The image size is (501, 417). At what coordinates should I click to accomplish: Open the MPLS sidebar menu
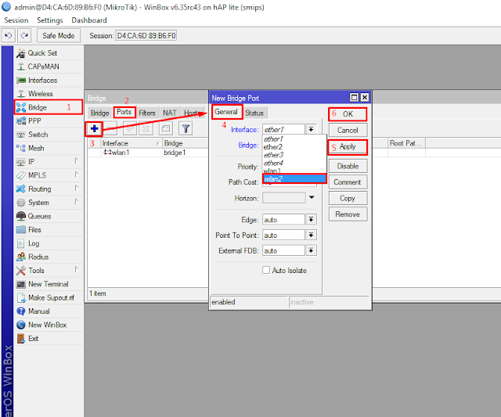(x=49, y=175)
